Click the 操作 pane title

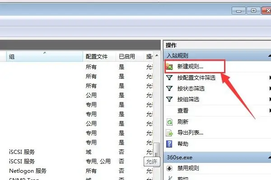(171, 45)
